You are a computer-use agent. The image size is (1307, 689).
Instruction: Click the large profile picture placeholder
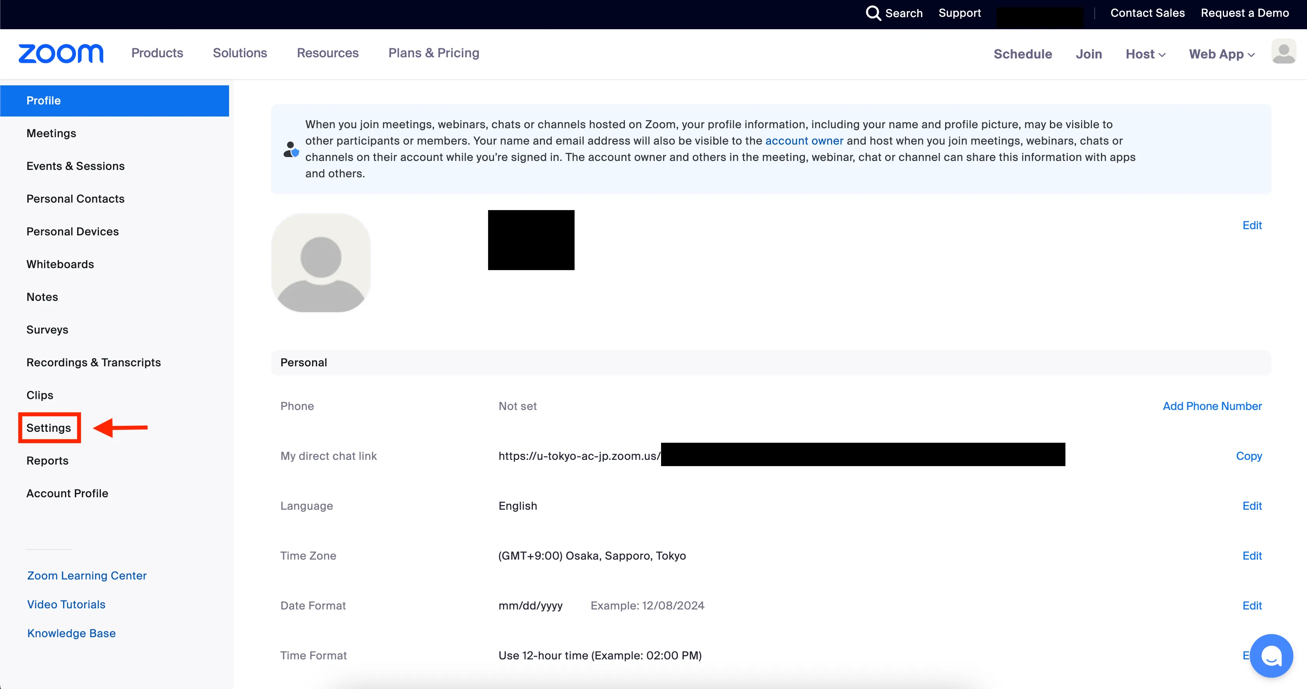[x=321, y=263]
